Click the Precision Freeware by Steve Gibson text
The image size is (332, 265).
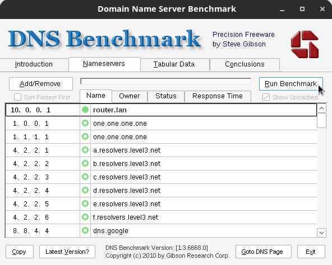tap(243, 39)
